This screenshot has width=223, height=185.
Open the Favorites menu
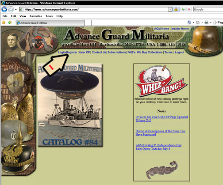click(x=36, y=16)
